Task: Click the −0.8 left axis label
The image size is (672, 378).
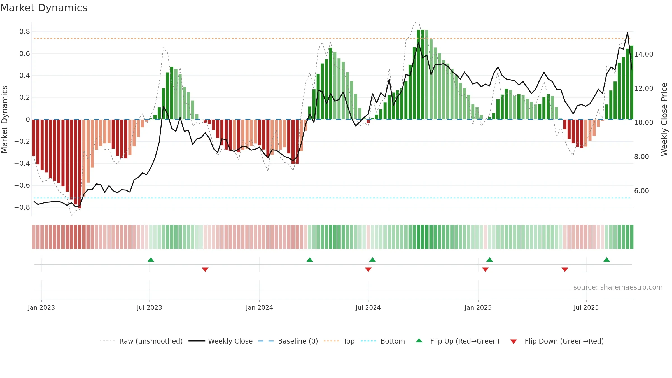Action: coord(22,207)
